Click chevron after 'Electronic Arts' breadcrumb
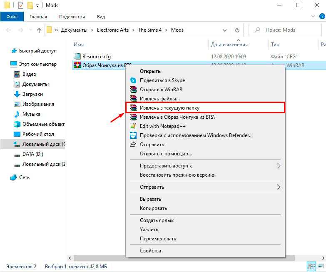326x272 pixels. point(134,30)
